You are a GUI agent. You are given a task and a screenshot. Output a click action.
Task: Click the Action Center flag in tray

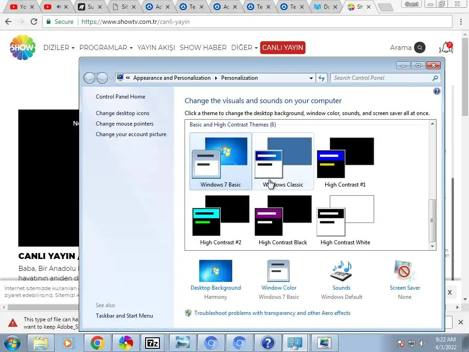click(401, 343)
